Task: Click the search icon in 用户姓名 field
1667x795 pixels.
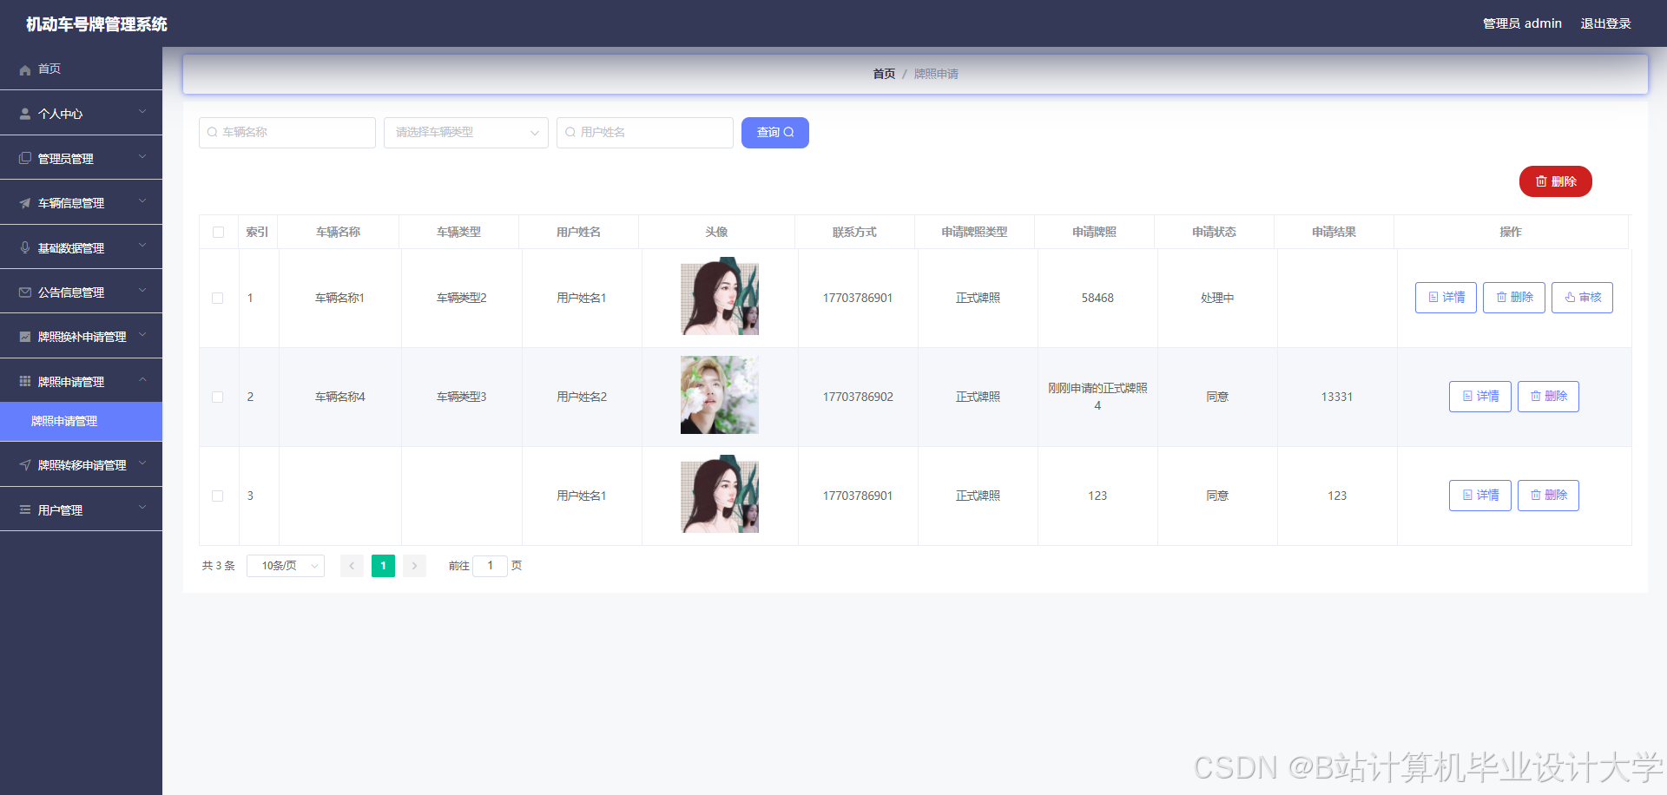Action: 570,133
